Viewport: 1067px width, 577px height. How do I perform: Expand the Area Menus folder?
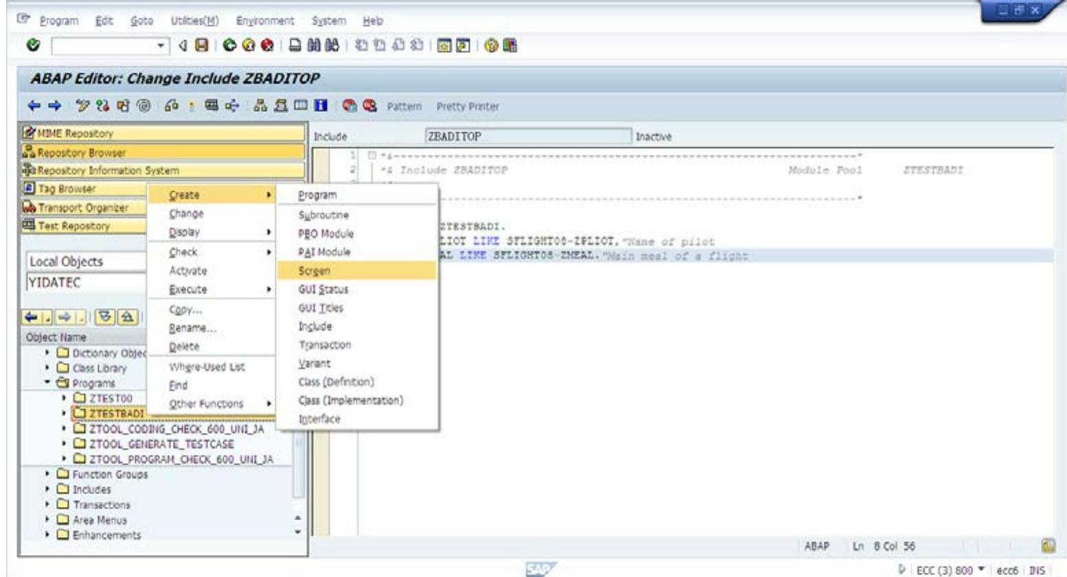48,519
